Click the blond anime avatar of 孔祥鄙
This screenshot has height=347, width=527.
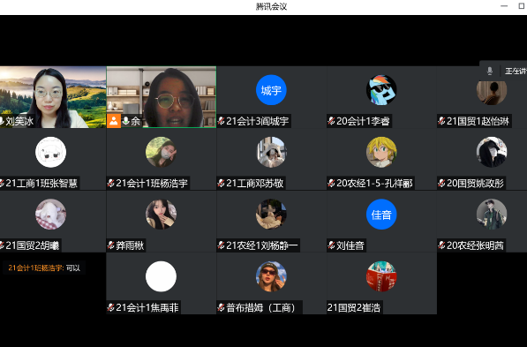point(381,152)
